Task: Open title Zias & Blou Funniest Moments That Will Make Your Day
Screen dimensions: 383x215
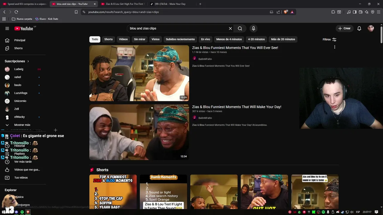Action: click(237, 107)
